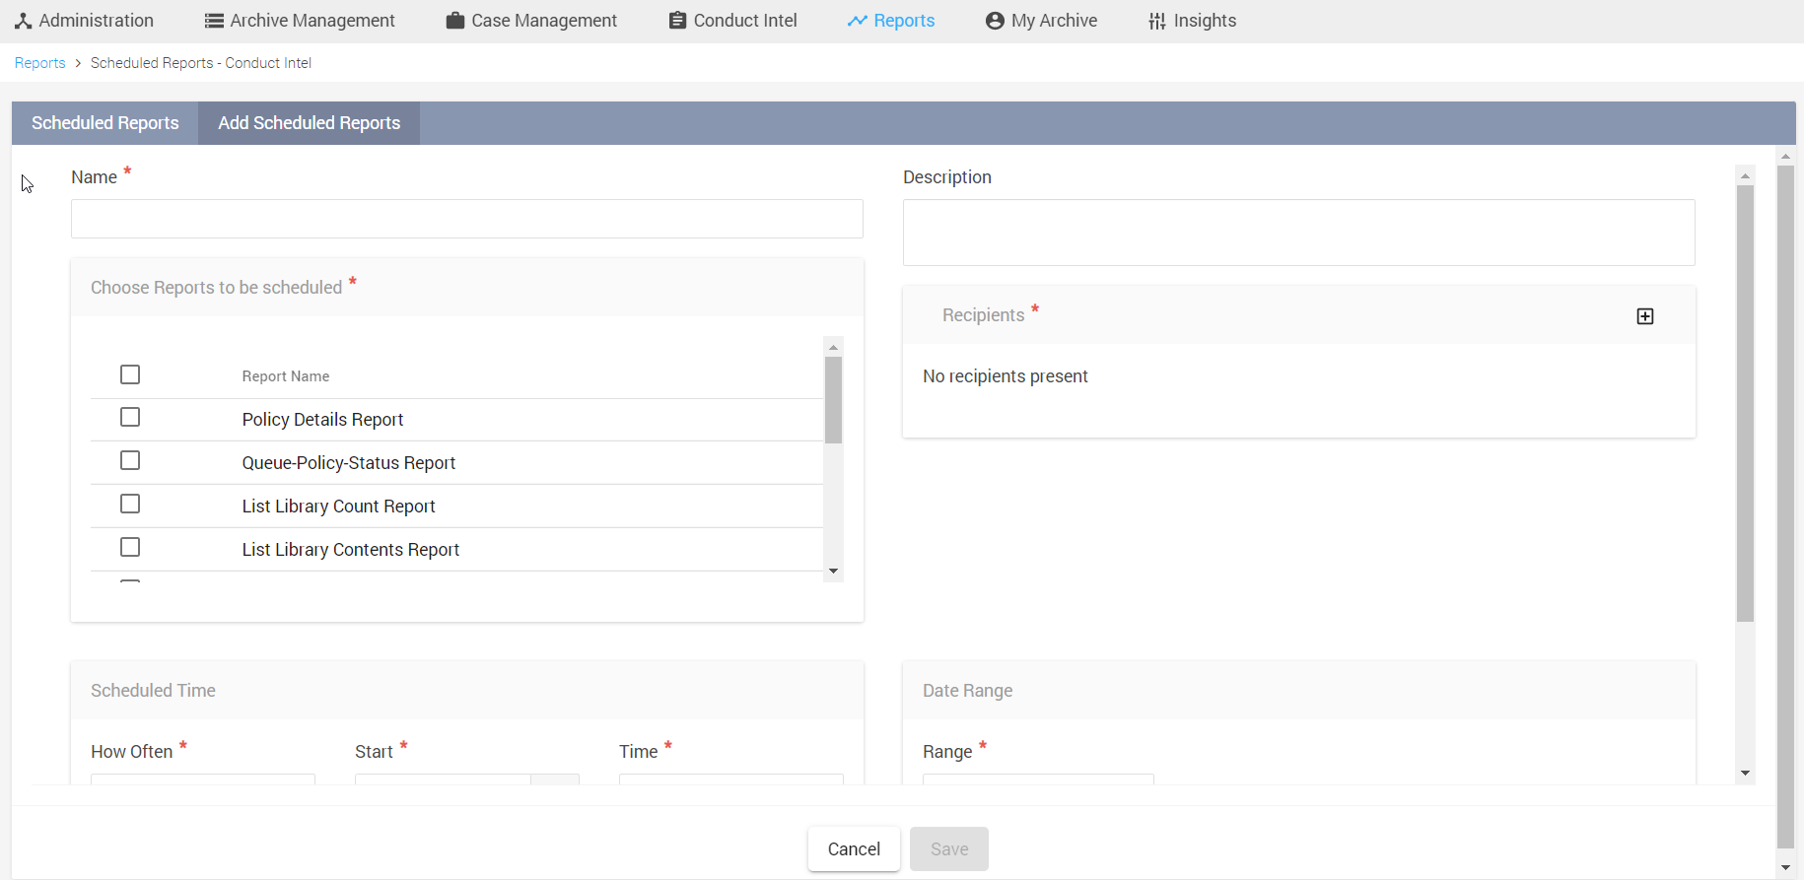Screen dimensions: 1804x880
Task: Click the report list scrollbar up arrow
Action: (x=834, y=347)
